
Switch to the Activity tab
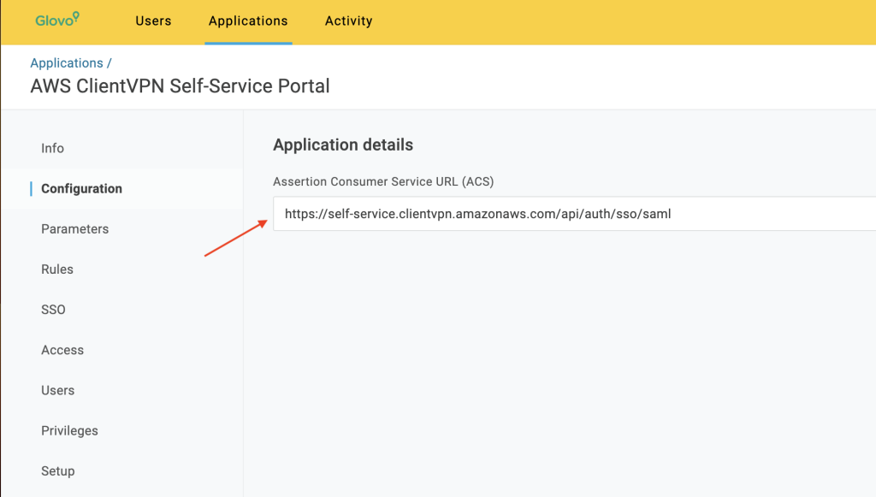[348, 21]
